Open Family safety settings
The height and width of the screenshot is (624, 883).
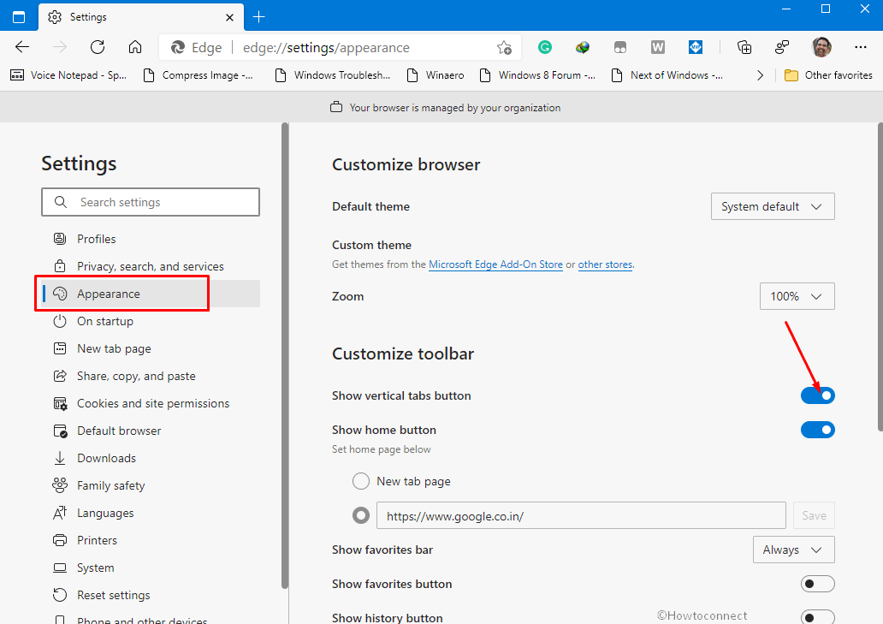coord(151,485)
